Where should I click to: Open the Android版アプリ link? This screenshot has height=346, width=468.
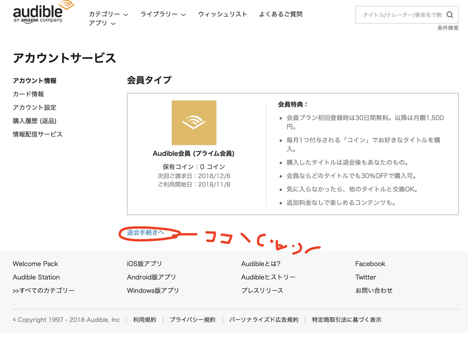(x=151, y=277)
